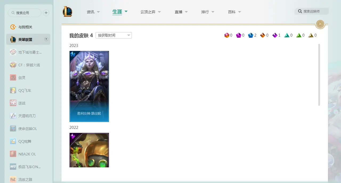Click the 搜索召唤师 search field
This screenshot has height=183, width=341.
(x=311, y=11)
